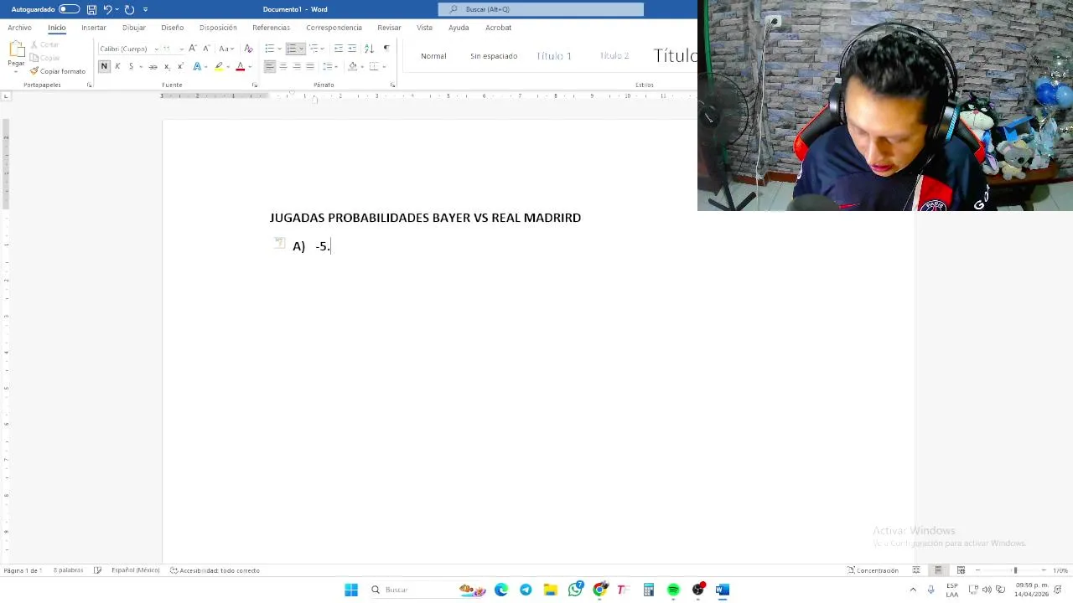
Task: Open bullet library dropdown arrow
Action: pyautogui.click(x=279, y=49)
